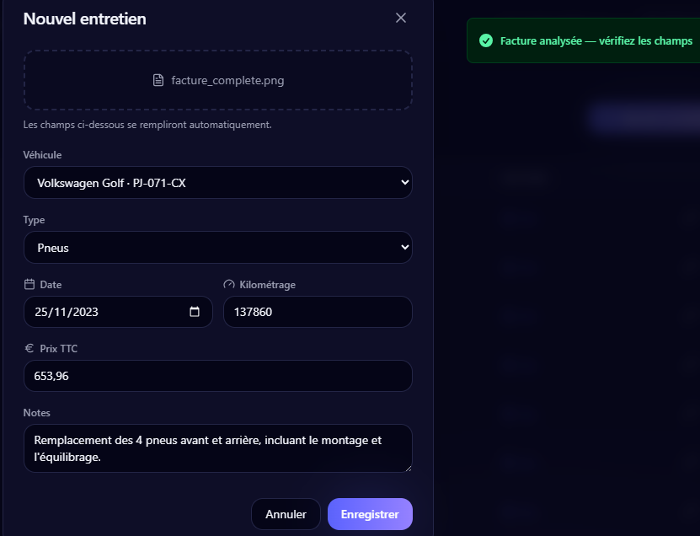Click the Kilométrage field showing 137860
700x536 pixels.
[x=318, y=312]
